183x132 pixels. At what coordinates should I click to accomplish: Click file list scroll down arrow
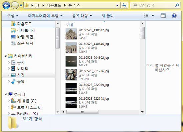[x=142, y=112]
